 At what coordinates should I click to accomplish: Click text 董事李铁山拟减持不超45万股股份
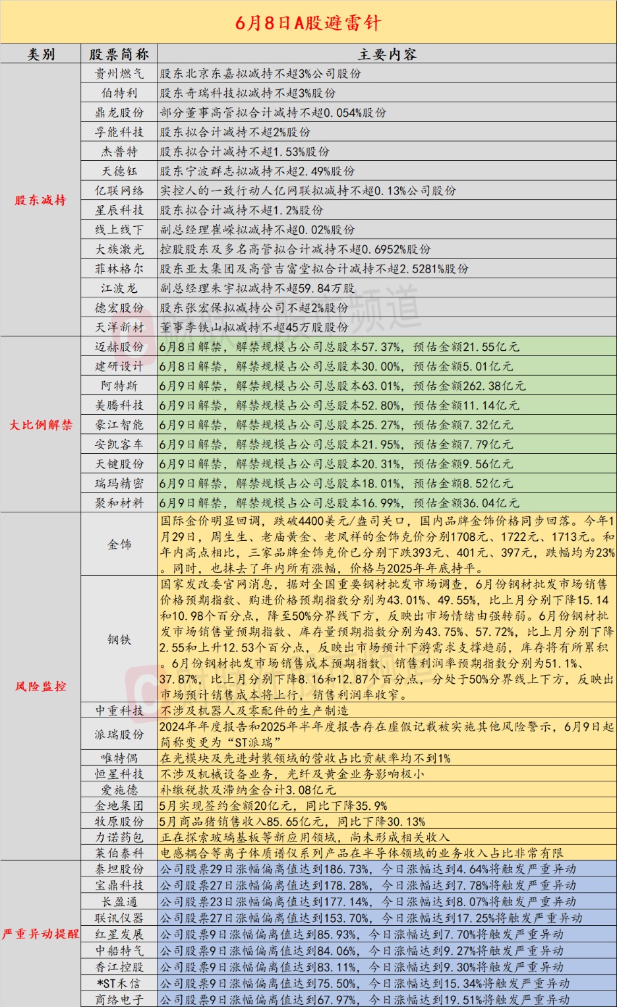254,327
